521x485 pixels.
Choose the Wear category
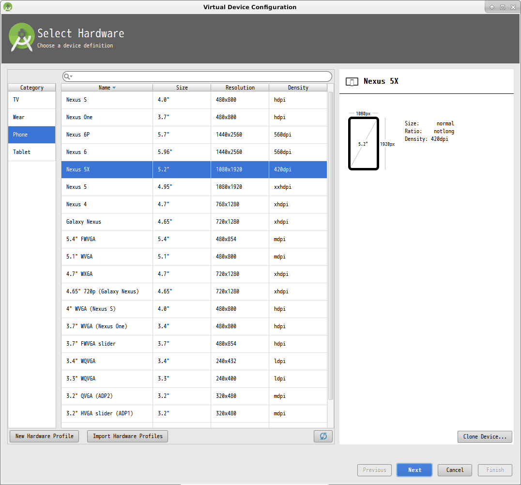tap(31, 117)
